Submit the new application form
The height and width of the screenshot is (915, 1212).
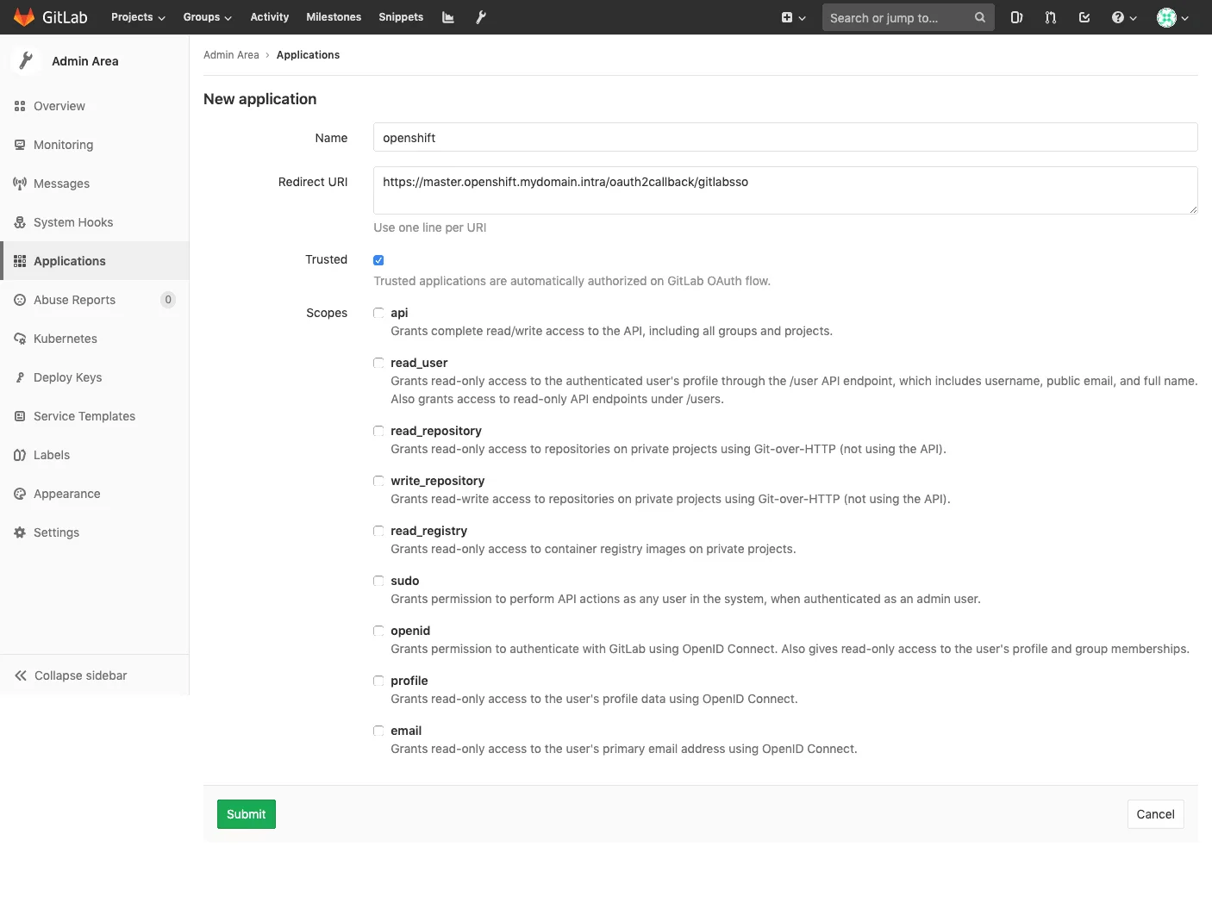[246, 813]
